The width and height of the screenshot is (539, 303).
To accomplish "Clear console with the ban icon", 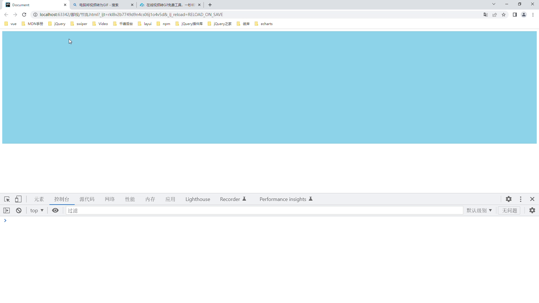I will (x=19, y=210).
